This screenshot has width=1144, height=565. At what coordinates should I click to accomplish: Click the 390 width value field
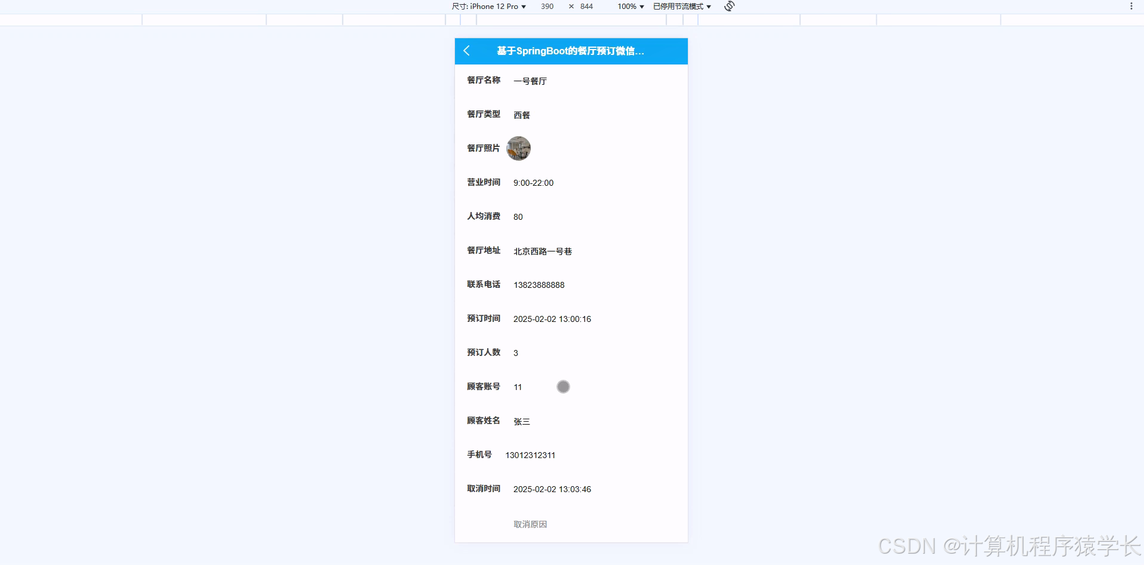[x=547, y=7]
